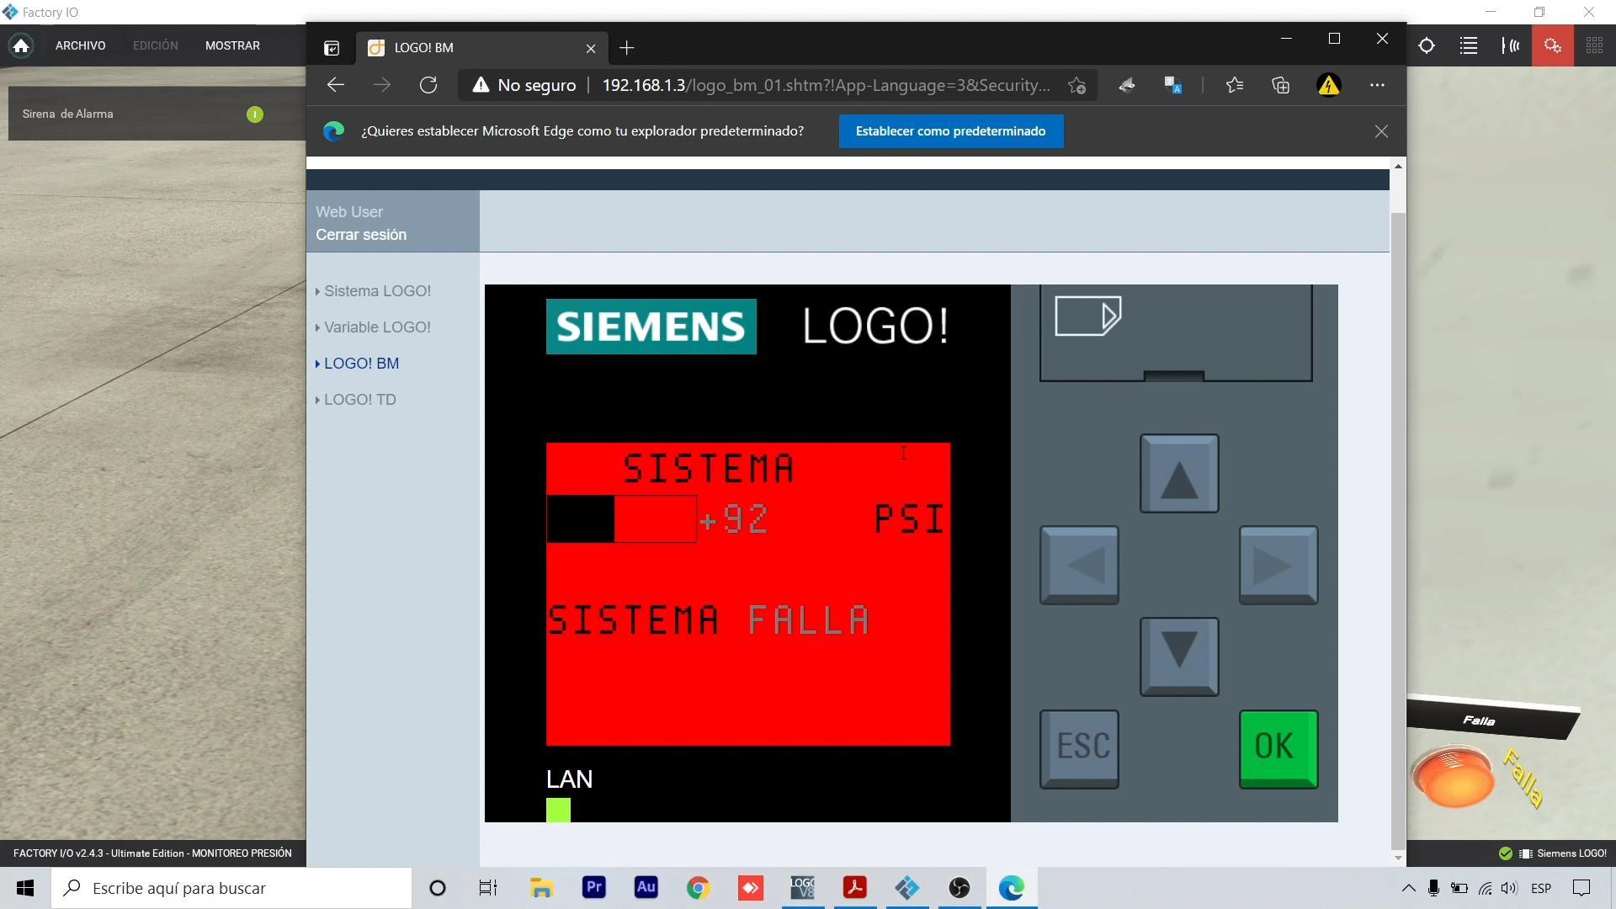Open the Edge collections icon
This screenshot has height=909, width=1616.
tap(1281, 85)
